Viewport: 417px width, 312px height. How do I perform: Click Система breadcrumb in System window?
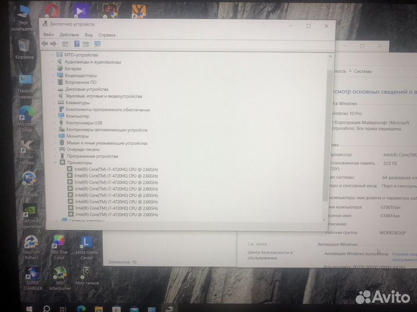coord(363,71)
